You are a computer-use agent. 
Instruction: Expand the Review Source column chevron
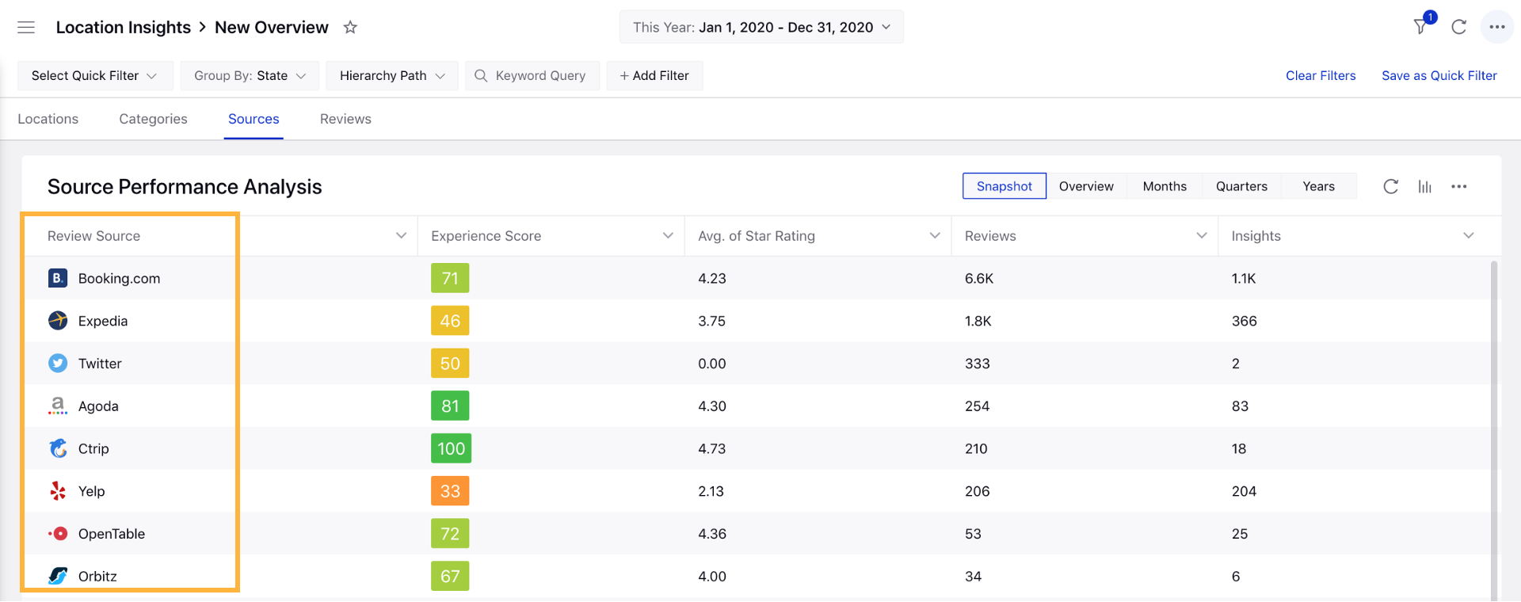click(x=401, y=236)
